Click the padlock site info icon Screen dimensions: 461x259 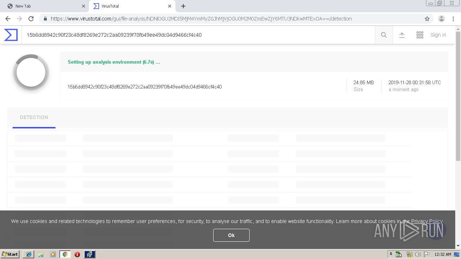point(45,19)
